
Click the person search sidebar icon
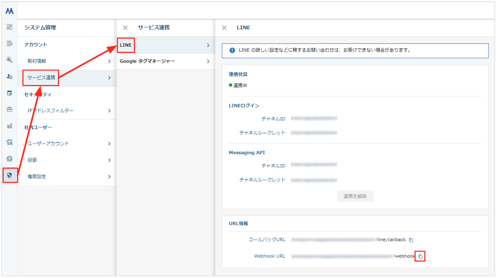click(9, 60)
